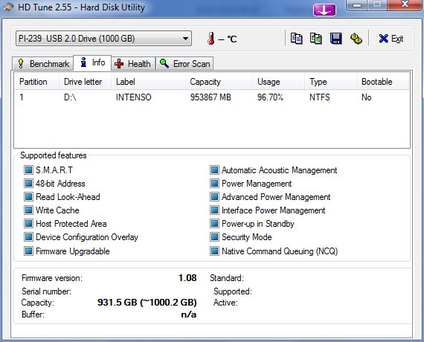Click the NTFS type cell
Viewport: 424px width, 342px height.
tap(320, 97)
